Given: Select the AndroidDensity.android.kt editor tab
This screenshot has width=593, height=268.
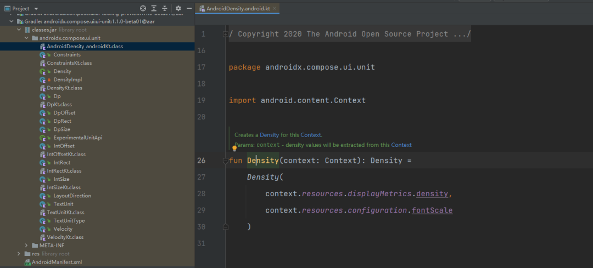Looking at the screenshot, I should pyautogui.click(x=237, y=9).
